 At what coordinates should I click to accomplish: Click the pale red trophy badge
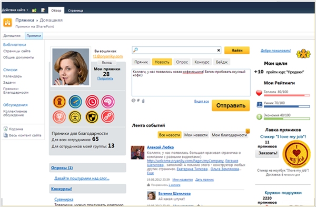point(59,117)
